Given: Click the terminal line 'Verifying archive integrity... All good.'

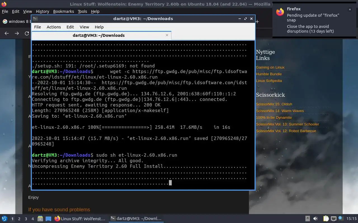Looking at the screenshot, I should click(x=88, y=161).
